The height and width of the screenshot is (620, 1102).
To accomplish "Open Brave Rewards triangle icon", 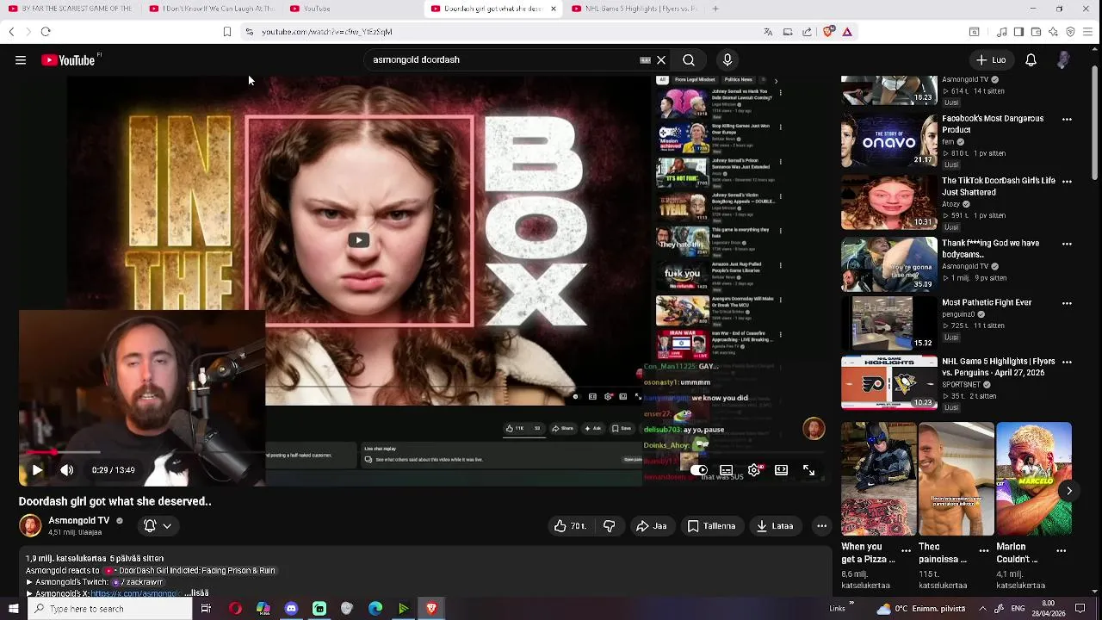I will (x=847, y=32).
